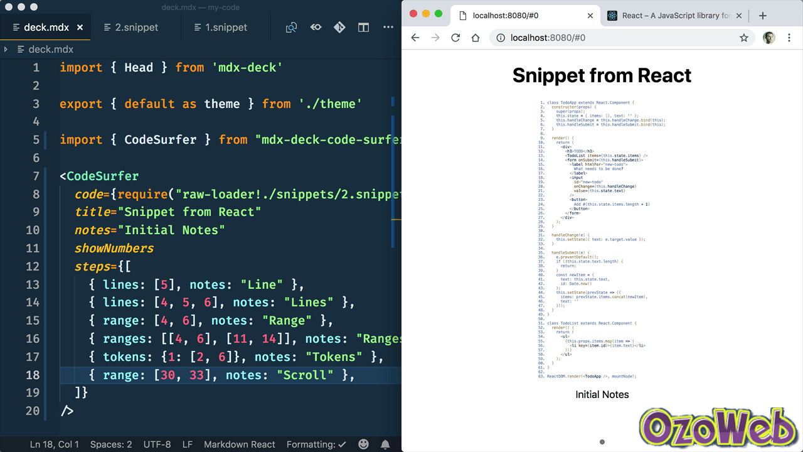Change language mode from Markdown React
The image size is (803, 452).
[240, 444]
